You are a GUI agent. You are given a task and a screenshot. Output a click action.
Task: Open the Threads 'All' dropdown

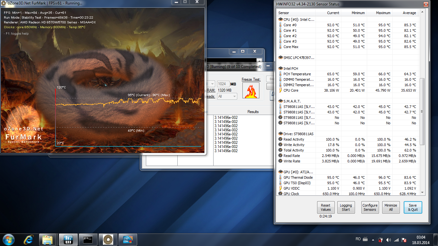point(227,96)
